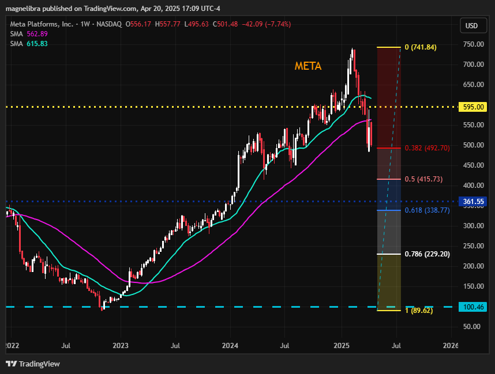Click the 2022 label on time axis
The image size is (495, 374).
tap(12, 346)
